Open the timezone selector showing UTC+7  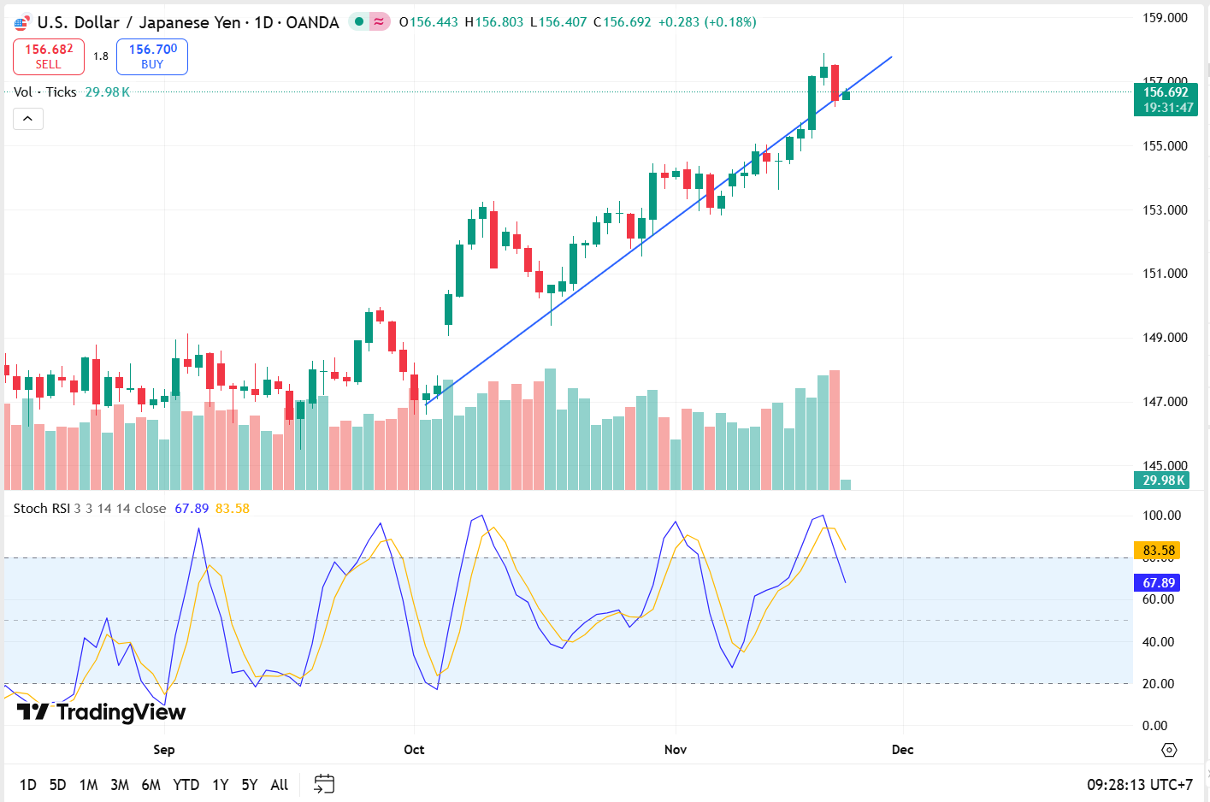[1140, 783]
